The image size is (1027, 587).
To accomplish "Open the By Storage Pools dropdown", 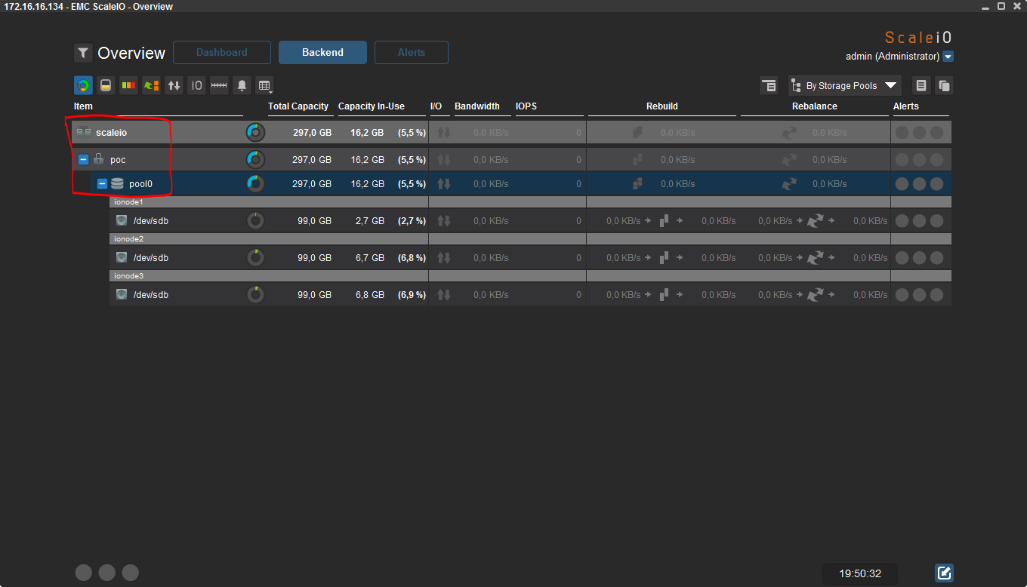I will click(845, 85).
